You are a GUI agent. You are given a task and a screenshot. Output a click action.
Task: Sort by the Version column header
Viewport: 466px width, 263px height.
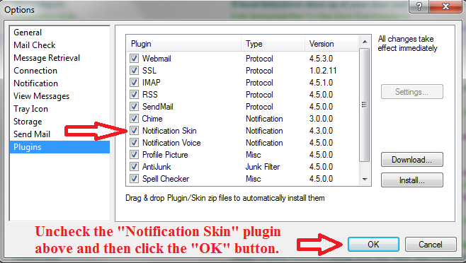(x=331, y=44)
